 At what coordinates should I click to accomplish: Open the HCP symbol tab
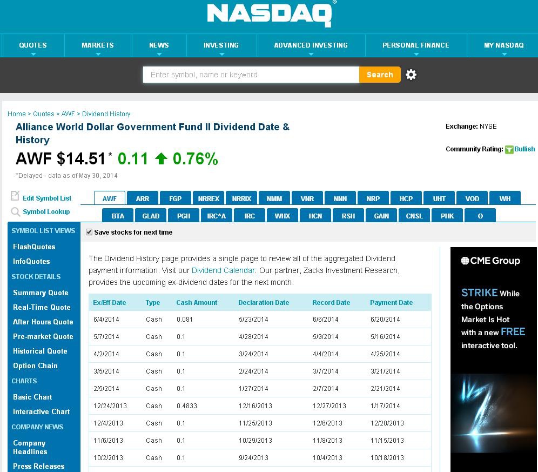406,198
